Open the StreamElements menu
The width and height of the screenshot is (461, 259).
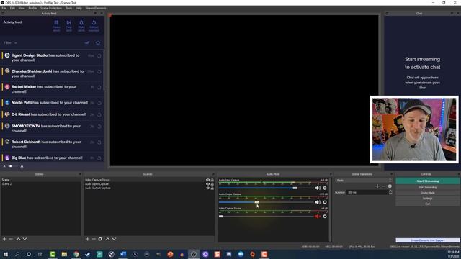[x=96, y=8]
